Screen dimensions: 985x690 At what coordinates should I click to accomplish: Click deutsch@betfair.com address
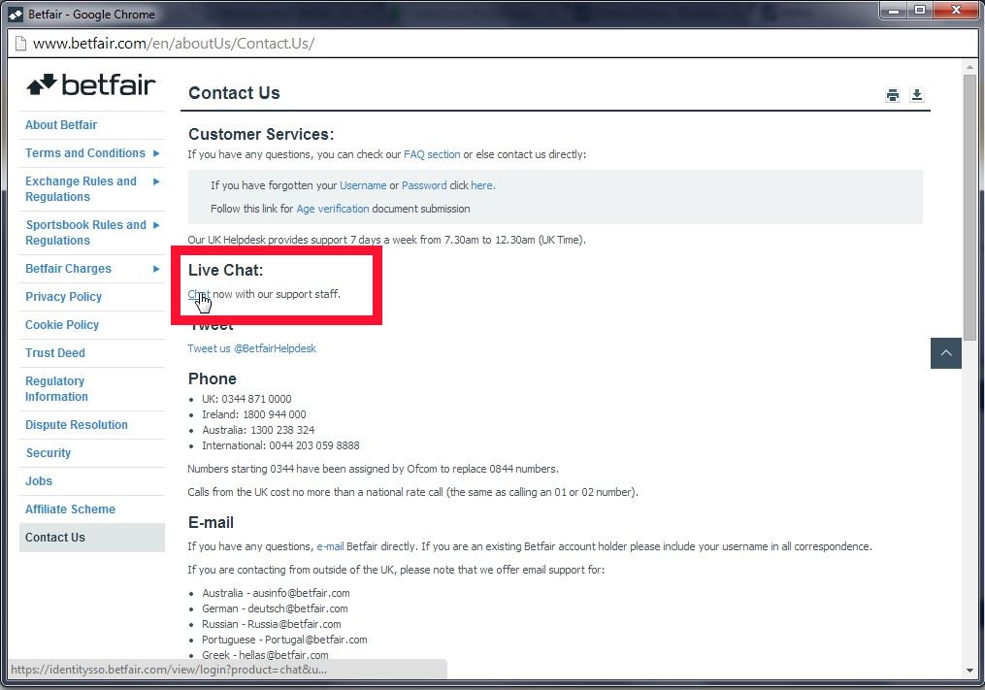(x=298, y=608)
